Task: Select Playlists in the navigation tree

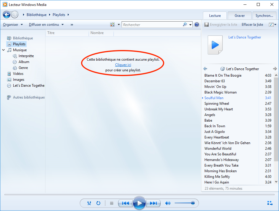Action: tap(17, 44)
